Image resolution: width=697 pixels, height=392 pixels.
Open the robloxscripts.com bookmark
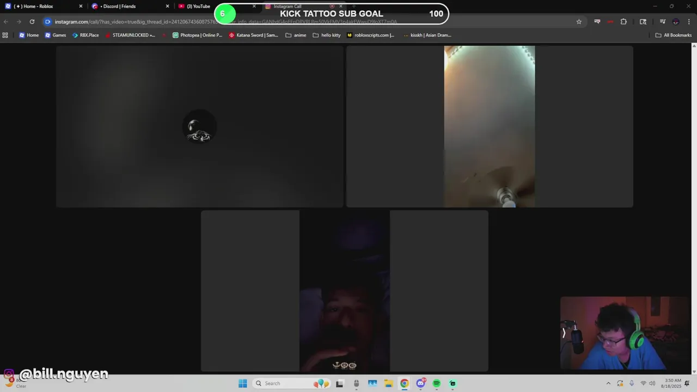coord(371,35)
